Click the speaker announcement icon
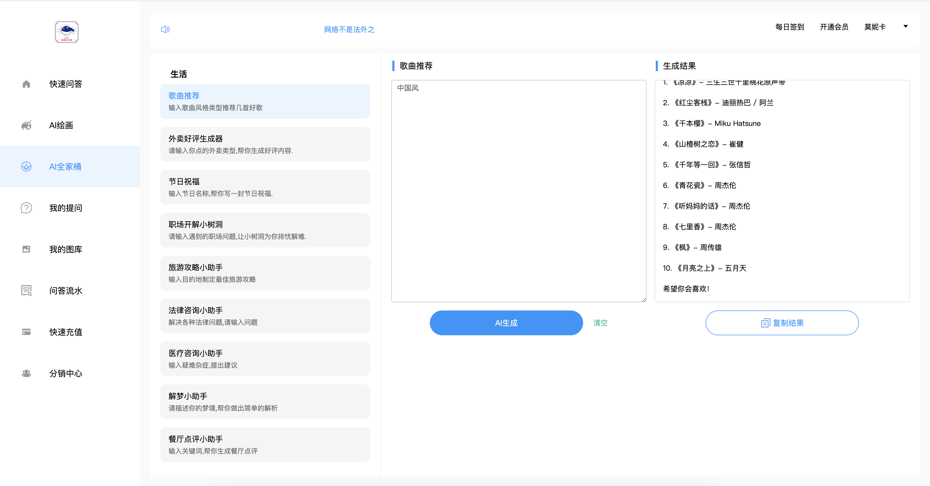Screen dimensions: 930x486 (x=165, y=29)
